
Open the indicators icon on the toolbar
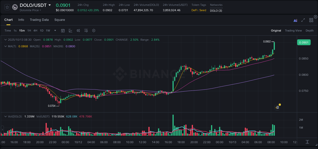[x=86, y=31]
